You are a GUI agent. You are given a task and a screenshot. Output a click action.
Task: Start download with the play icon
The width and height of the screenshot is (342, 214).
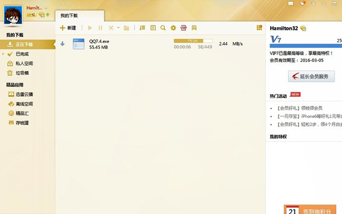(90, 28)
